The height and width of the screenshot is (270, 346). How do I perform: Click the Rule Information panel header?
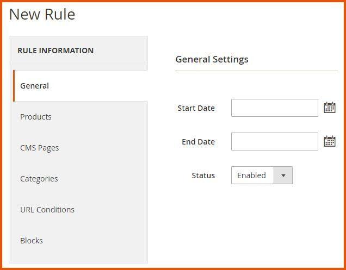(x=55, y=51)
